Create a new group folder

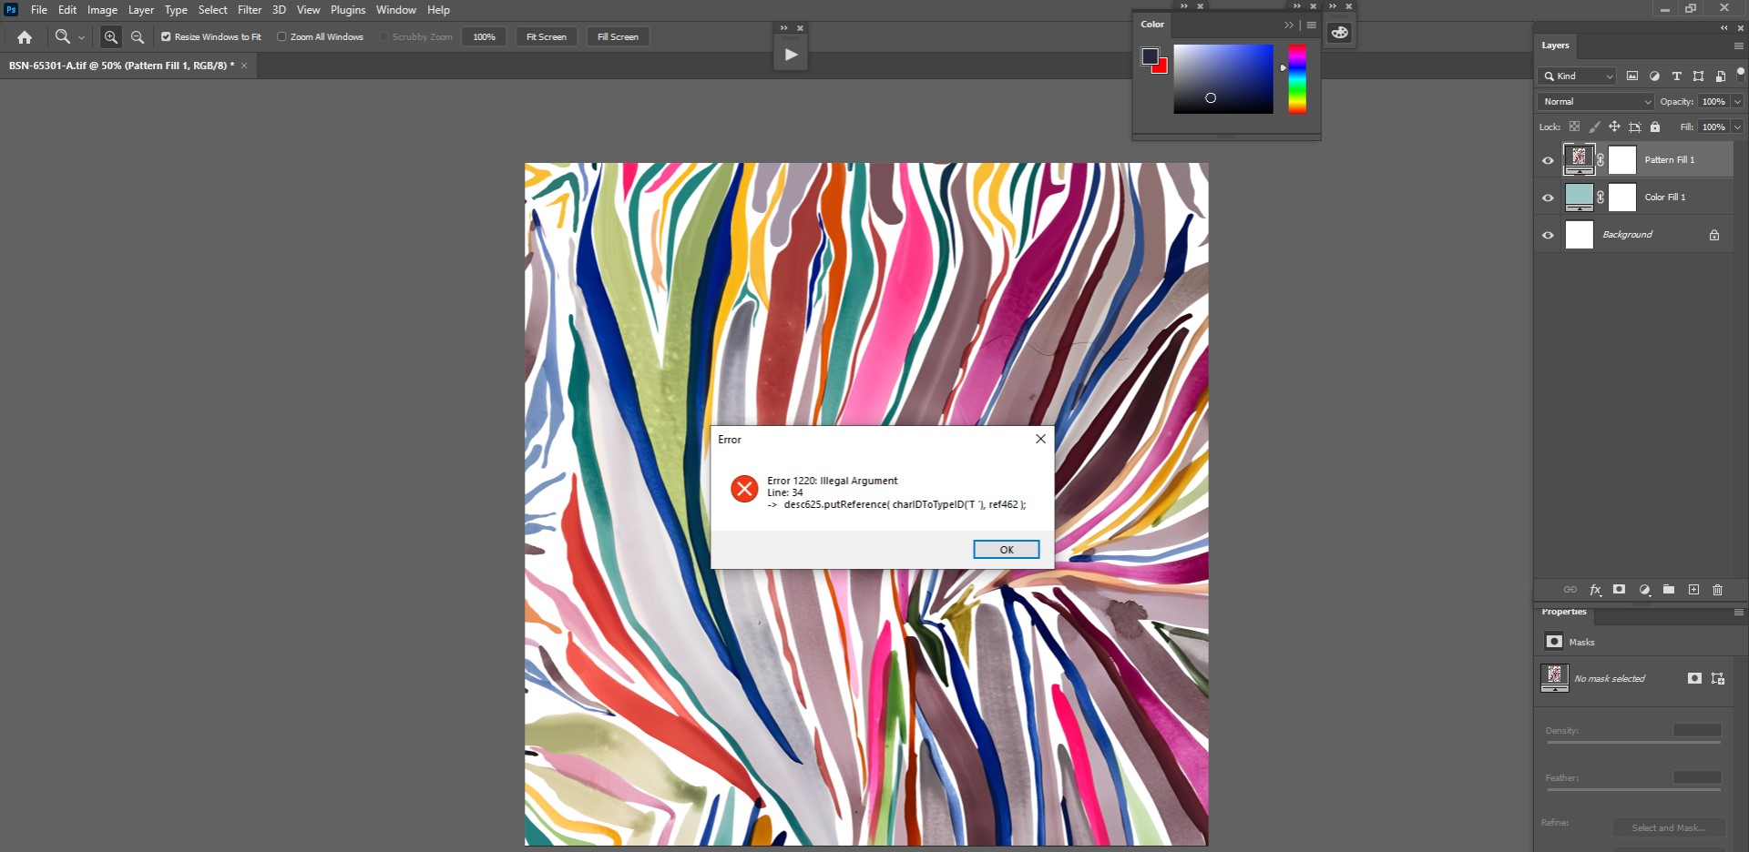click(x=1669, y=590)
